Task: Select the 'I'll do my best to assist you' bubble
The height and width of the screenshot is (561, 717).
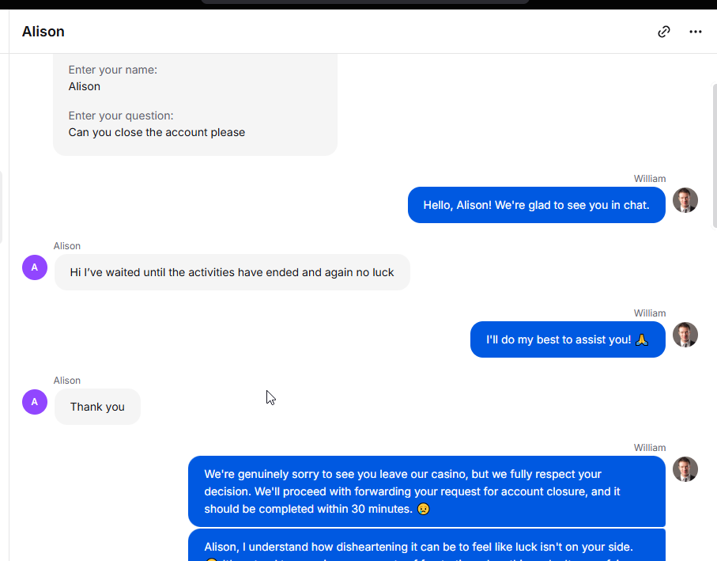Action: click(x=568, y=339)
